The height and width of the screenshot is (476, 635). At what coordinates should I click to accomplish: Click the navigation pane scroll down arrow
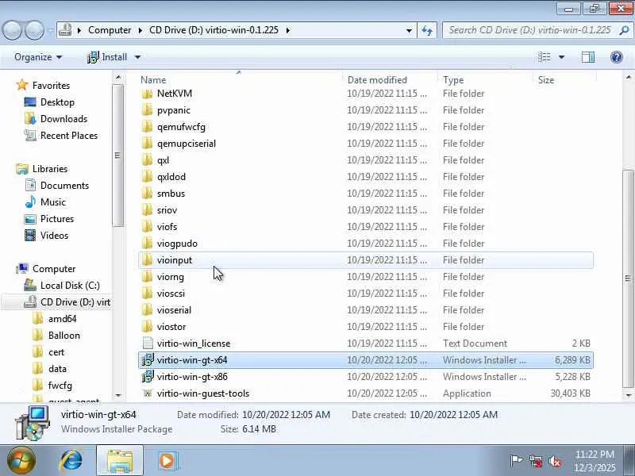pos(117,395)
